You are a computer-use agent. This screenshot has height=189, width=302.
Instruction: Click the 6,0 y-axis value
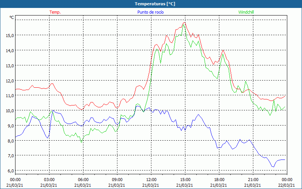tap(11, 171)
